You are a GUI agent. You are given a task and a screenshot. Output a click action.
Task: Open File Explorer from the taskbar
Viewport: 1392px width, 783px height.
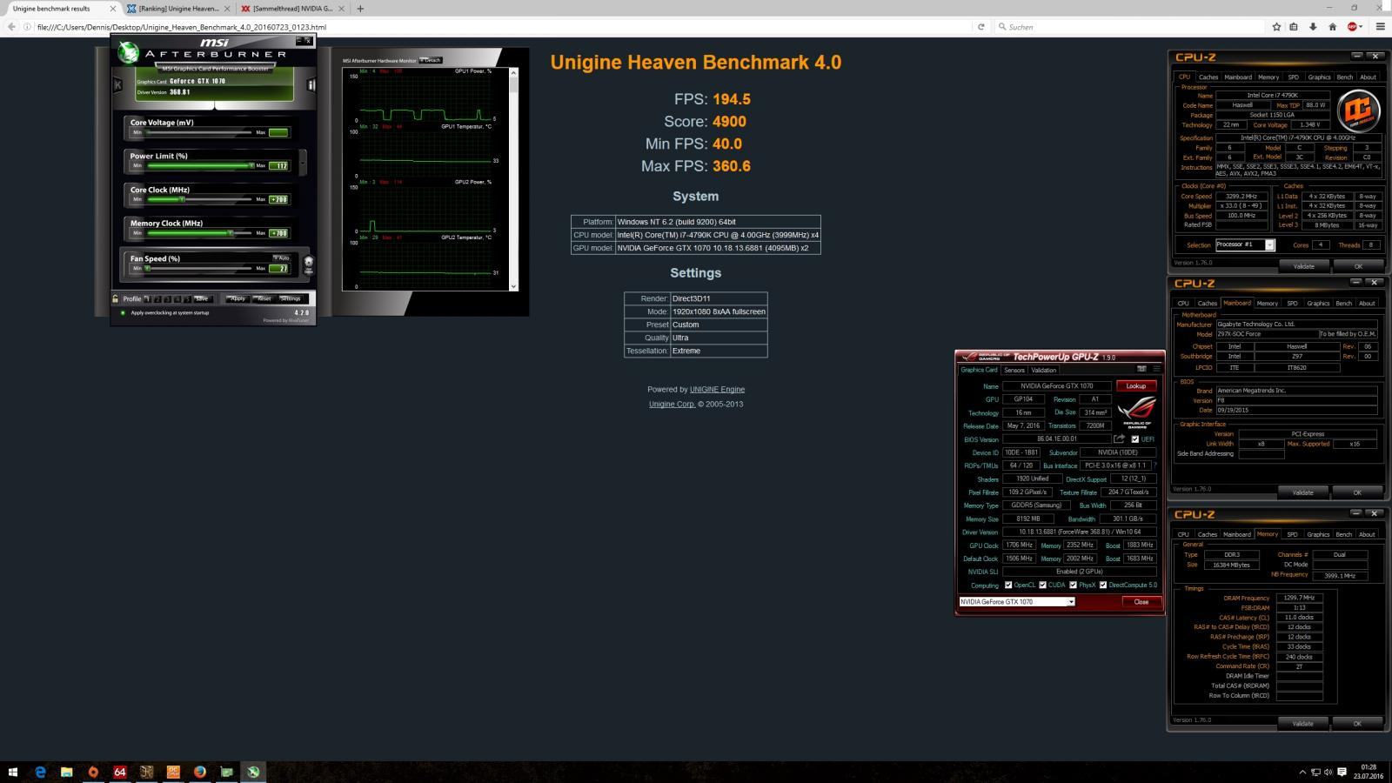66,772
